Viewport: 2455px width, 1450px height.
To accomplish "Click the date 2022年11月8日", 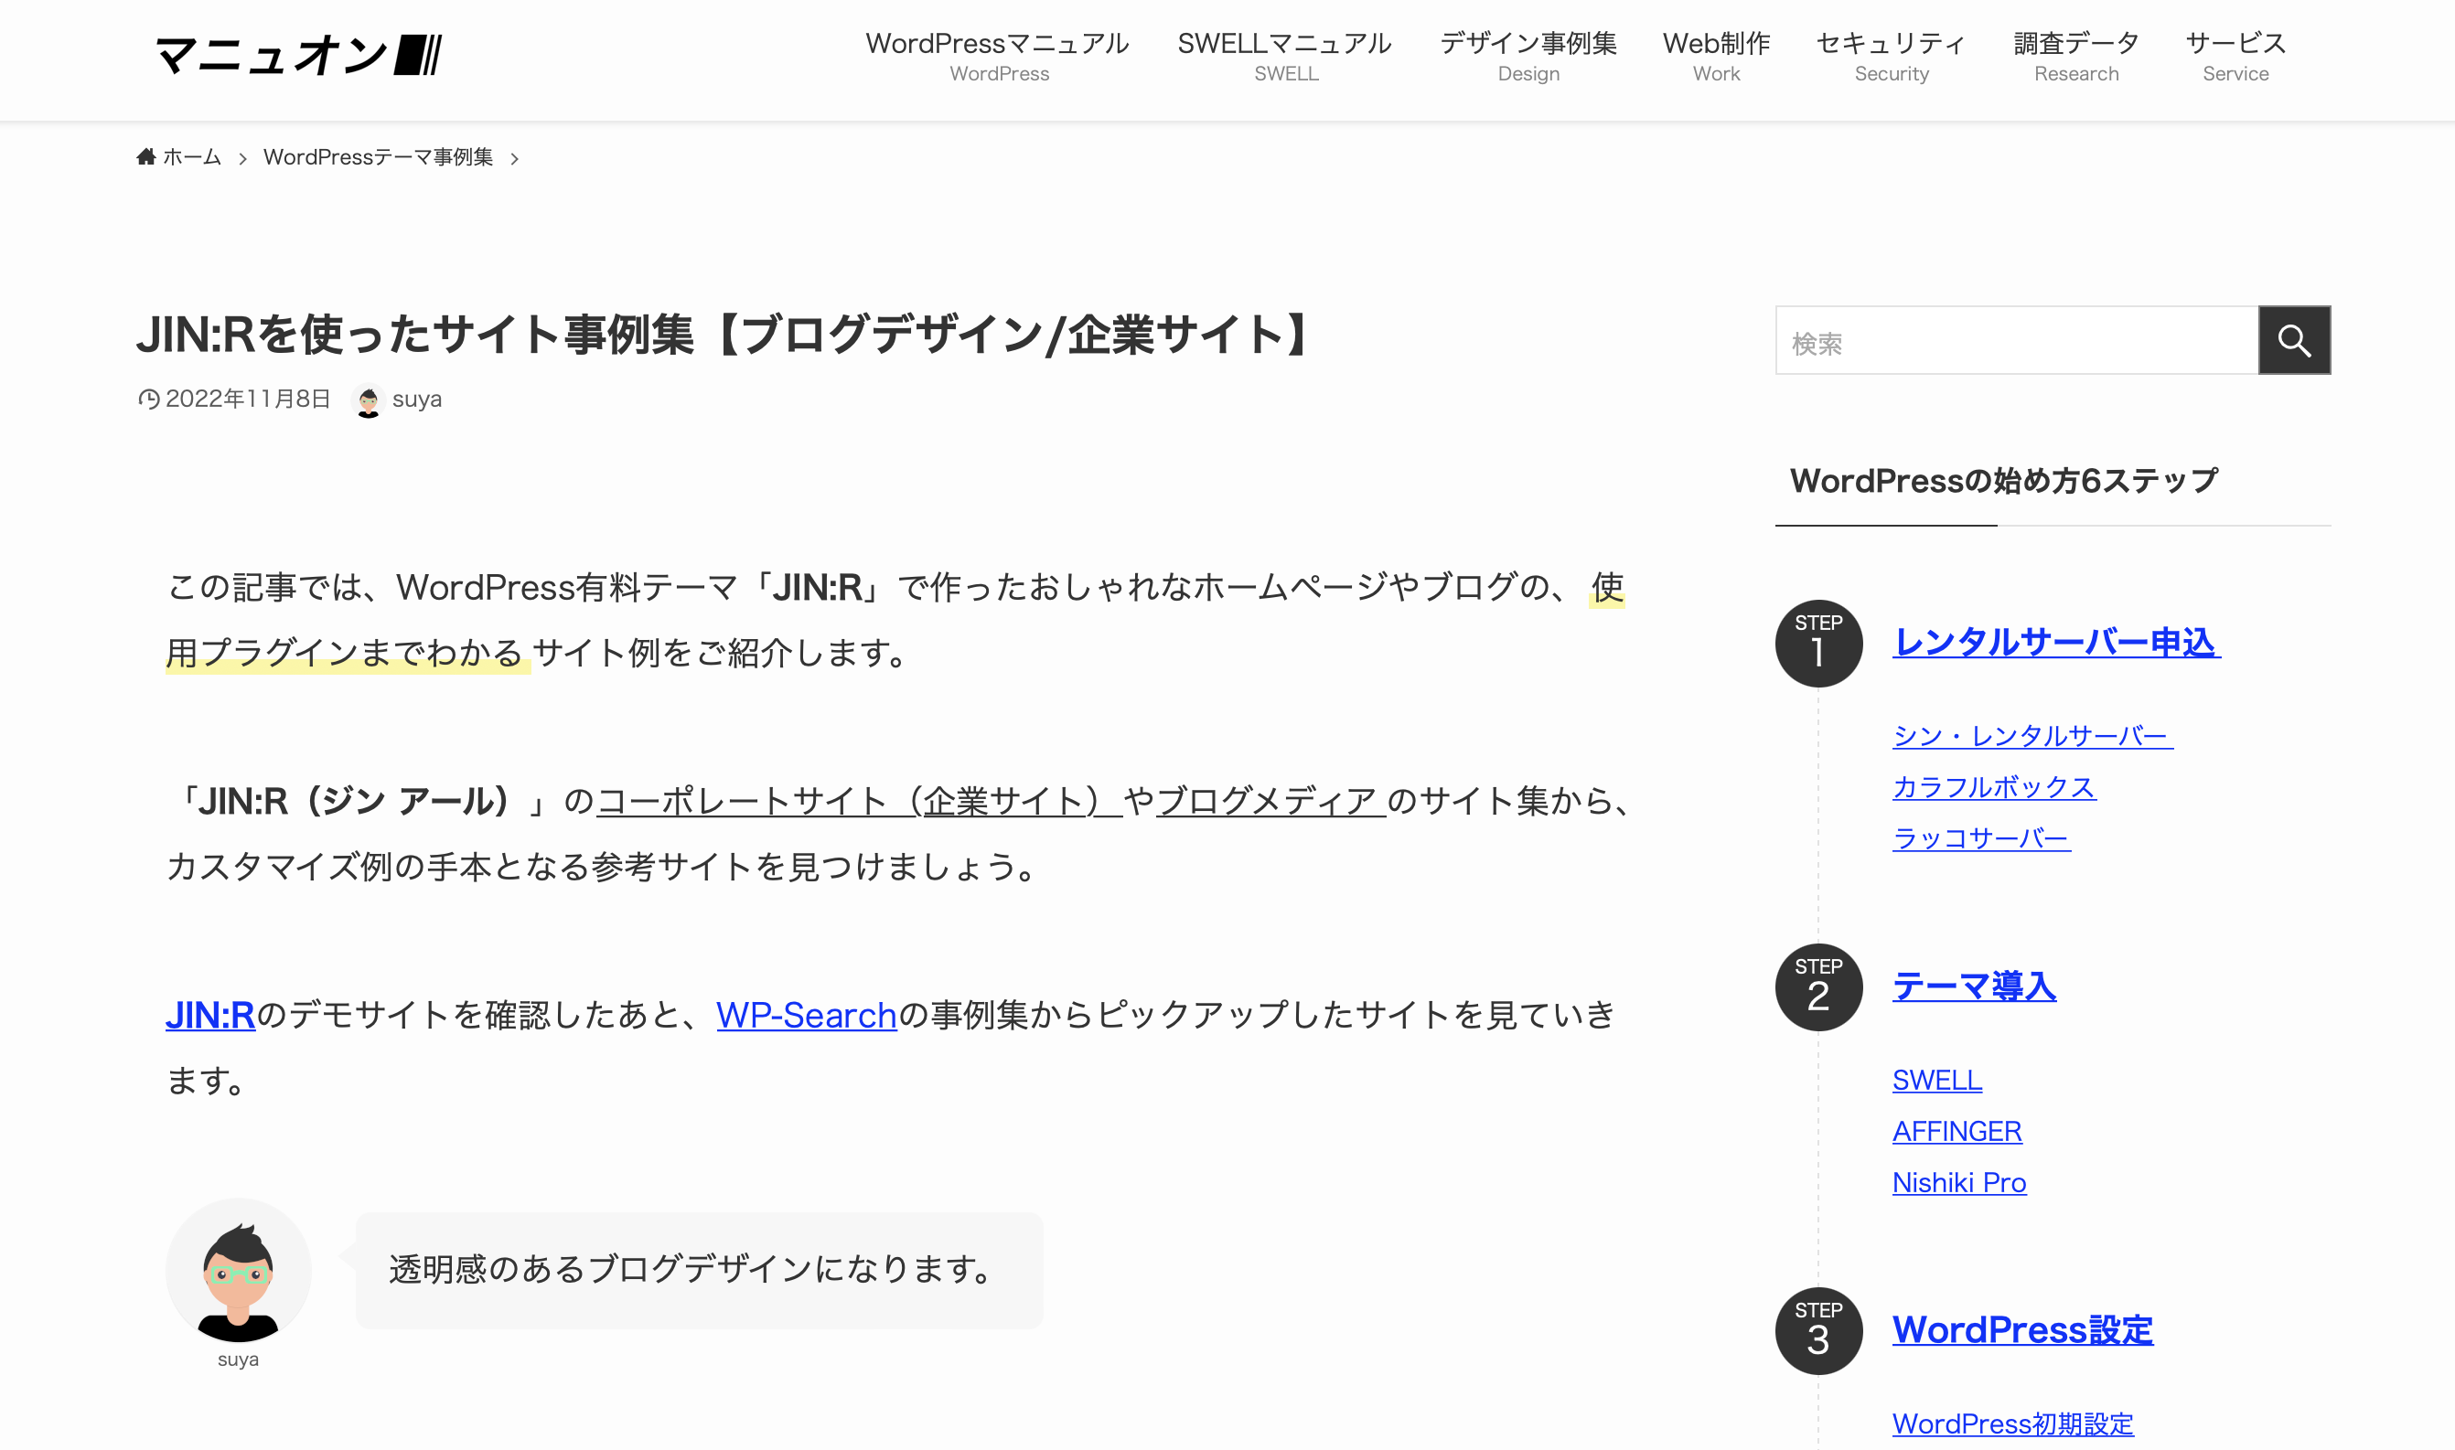I will (248, 399).
